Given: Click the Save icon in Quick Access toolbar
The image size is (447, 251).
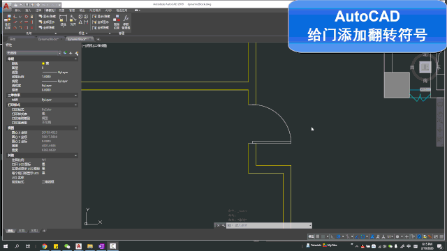Looking at the screenshot, I should [27, 5].
